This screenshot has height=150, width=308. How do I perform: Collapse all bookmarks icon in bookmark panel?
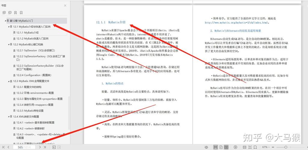pyautogui.click(x=10, y=13)
